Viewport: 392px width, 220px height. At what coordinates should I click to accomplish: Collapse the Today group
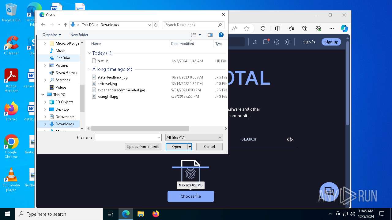click(89, 53)
